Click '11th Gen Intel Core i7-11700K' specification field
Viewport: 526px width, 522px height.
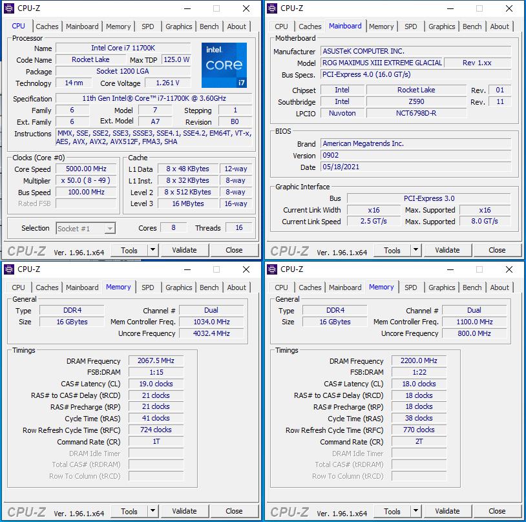click(x=154, y=98)
